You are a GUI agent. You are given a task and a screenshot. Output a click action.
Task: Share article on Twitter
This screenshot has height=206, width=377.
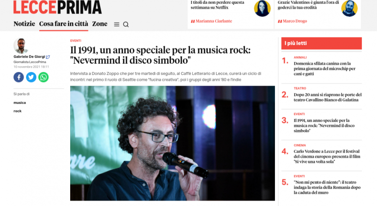pyautogui.click(x=31, y=77)
